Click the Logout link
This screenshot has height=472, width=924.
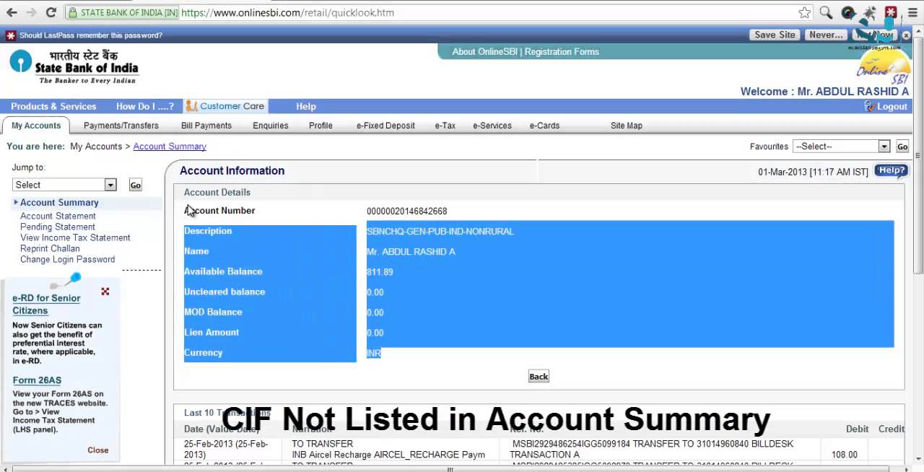(892, 107)
